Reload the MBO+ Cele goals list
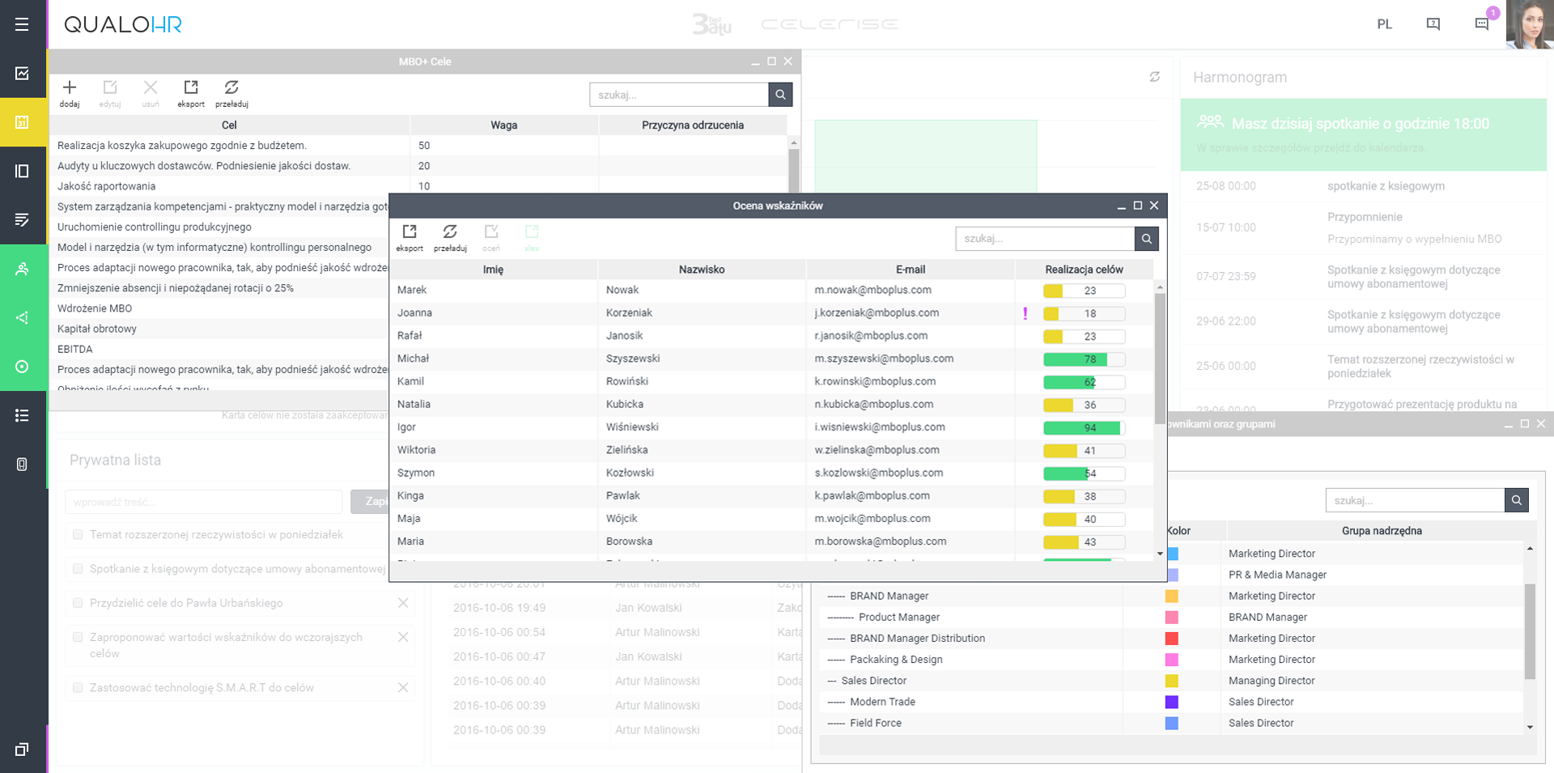Viewport: 1554px width, 773px height. point(231,93)
